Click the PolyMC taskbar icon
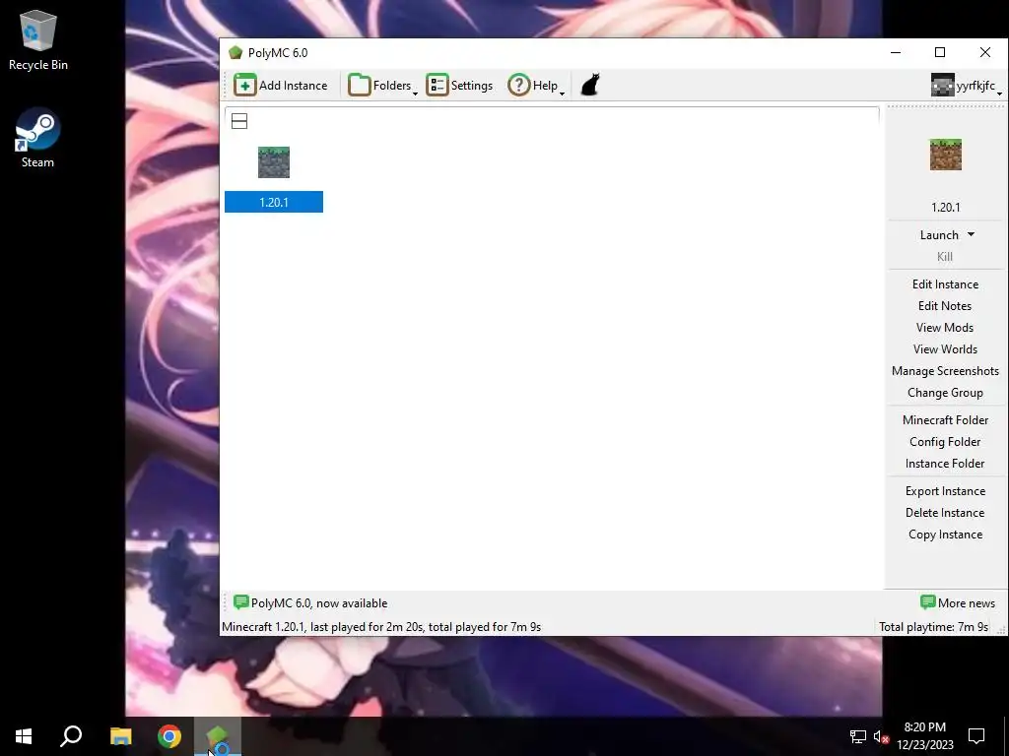The width and height of the screenshot is (1009, 756). (218, 736)
